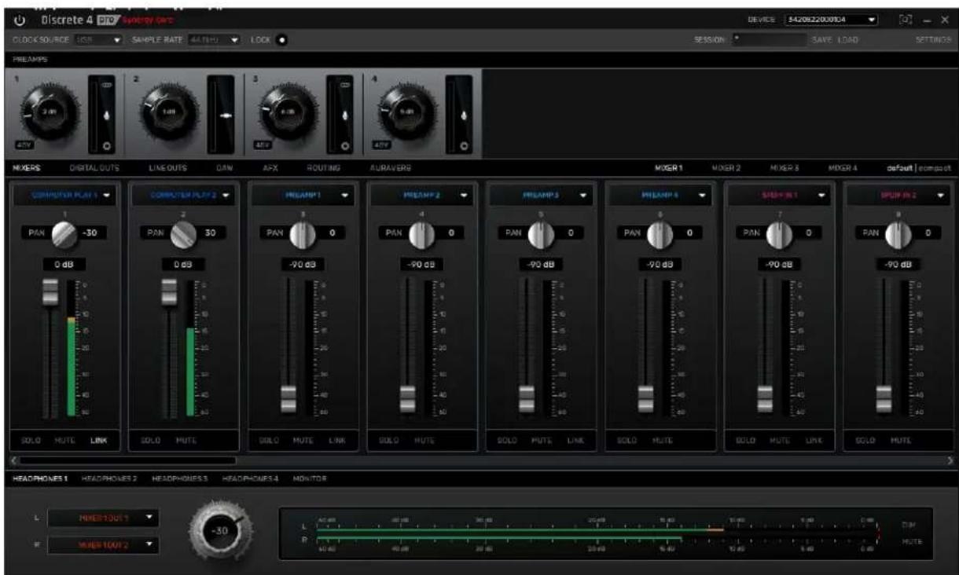Toggle 48V phantom power on preamp 3
Image resolution: width=959 pixels, height=575 pixels.
click(x=262, y=145)
